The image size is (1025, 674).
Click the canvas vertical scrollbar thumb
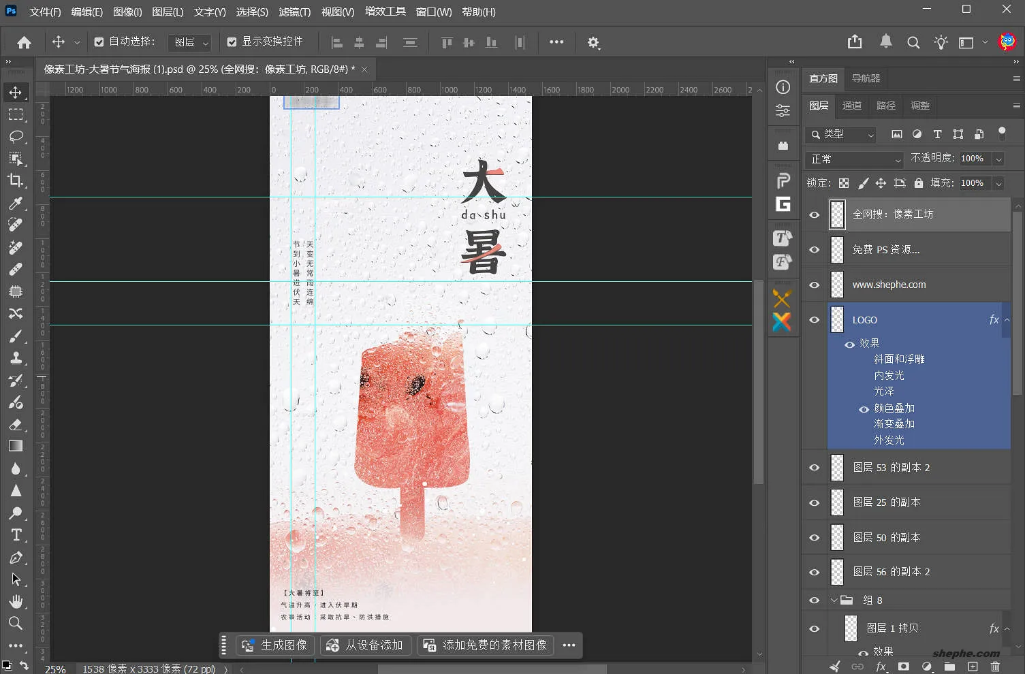click(x=758, y=381)
